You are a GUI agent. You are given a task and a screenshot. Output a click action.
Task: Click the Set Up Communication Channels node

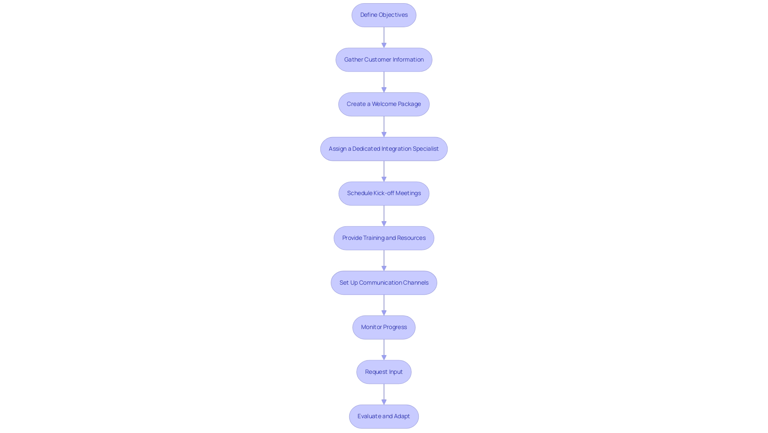tap(384, 282)
